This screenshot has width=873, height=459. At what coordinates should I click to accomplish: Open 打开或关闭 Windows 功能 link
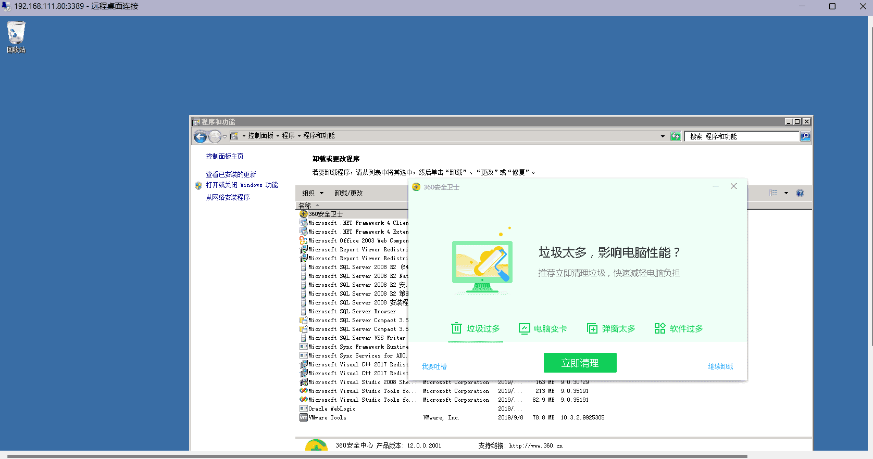242,185
